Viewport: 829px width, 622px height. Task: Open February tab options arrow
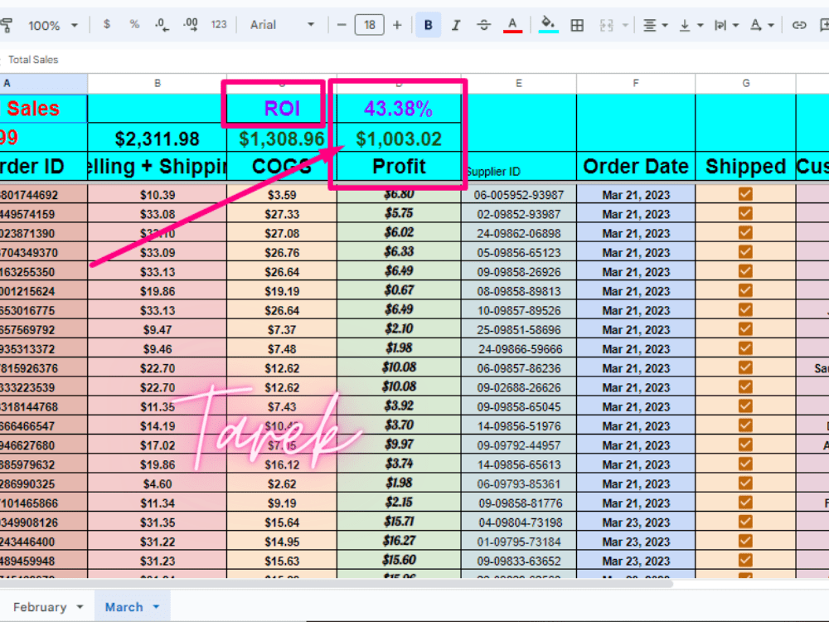(80, 607)
